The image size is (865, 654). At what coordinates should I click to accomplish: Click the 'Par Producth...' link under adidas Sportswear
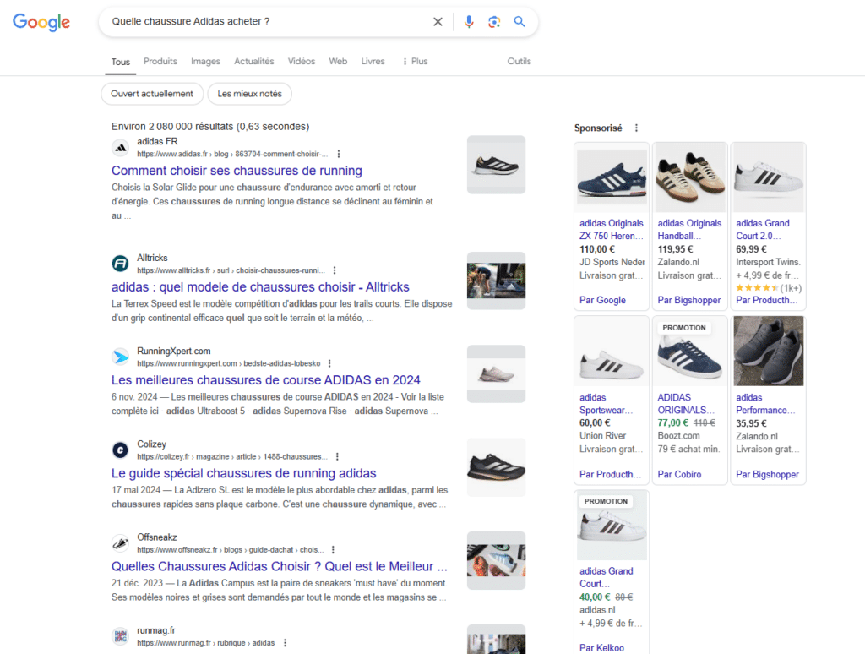pos(610,475)
